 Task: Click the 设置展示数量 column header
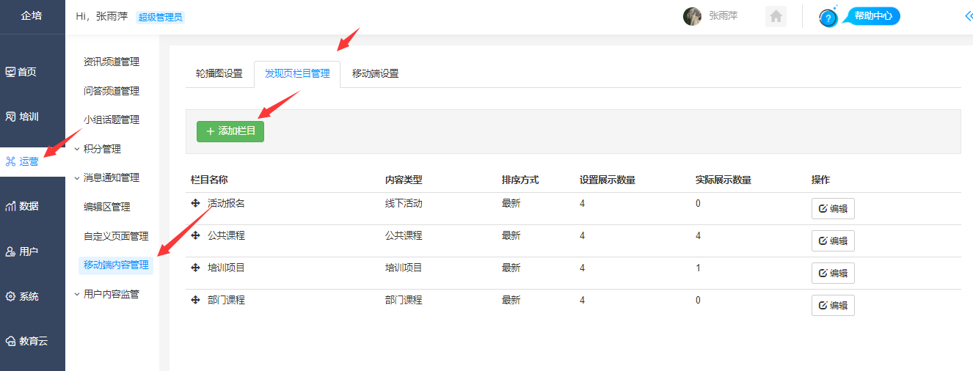[x=608, y=180]
